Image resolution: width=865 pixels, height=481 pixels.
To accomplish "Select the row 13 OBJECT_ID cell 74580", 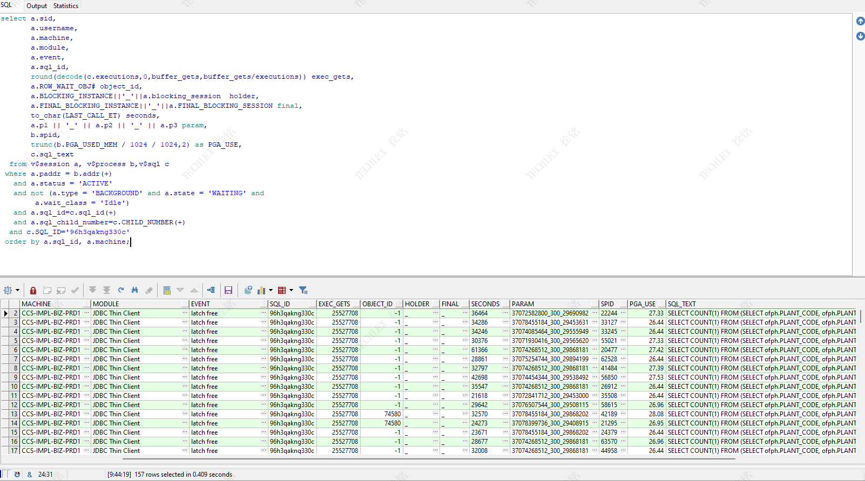I will (x=392, y=414).
